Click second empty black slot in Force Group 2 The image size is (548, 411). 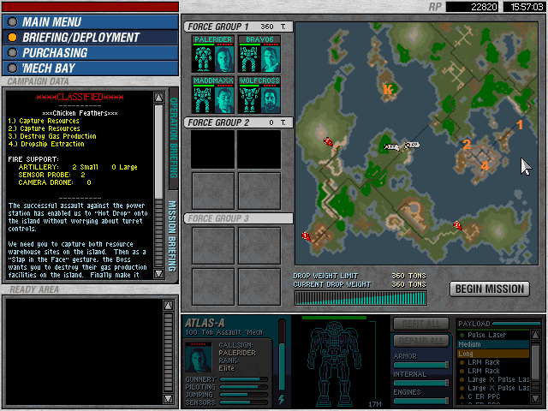coord(259,150)
